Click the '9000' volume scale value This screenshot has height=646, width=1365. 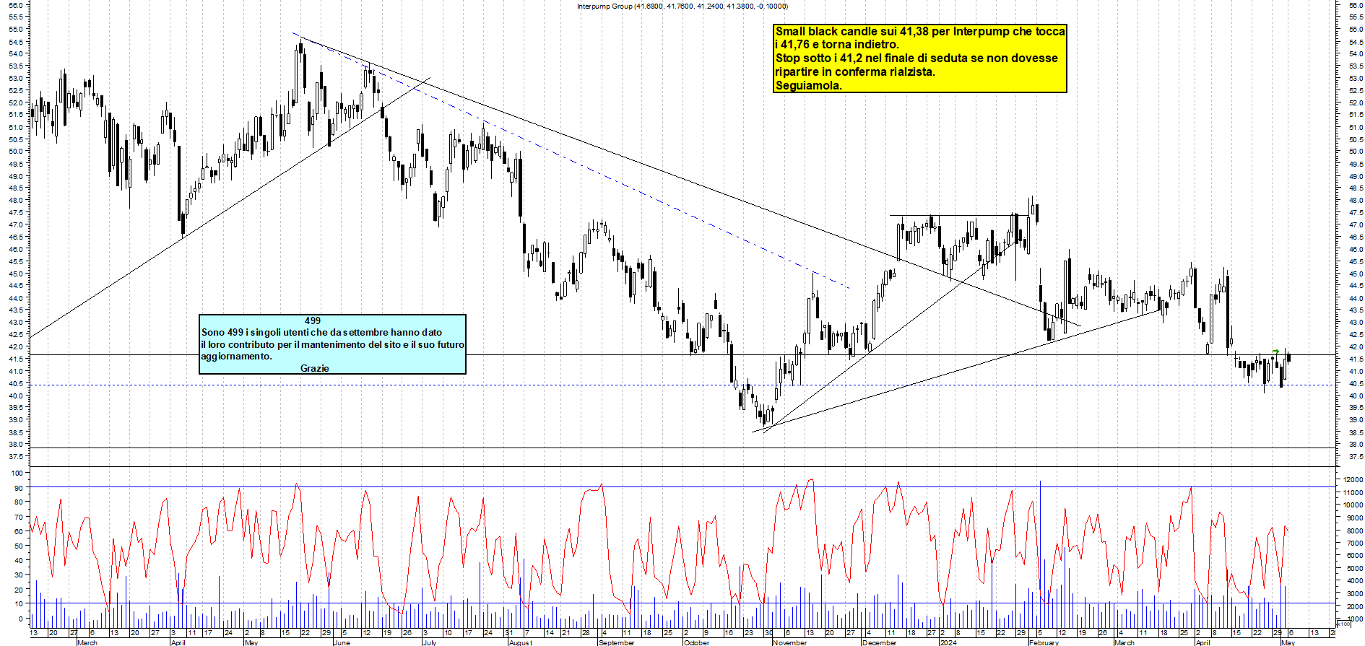tap(1354, 518)
